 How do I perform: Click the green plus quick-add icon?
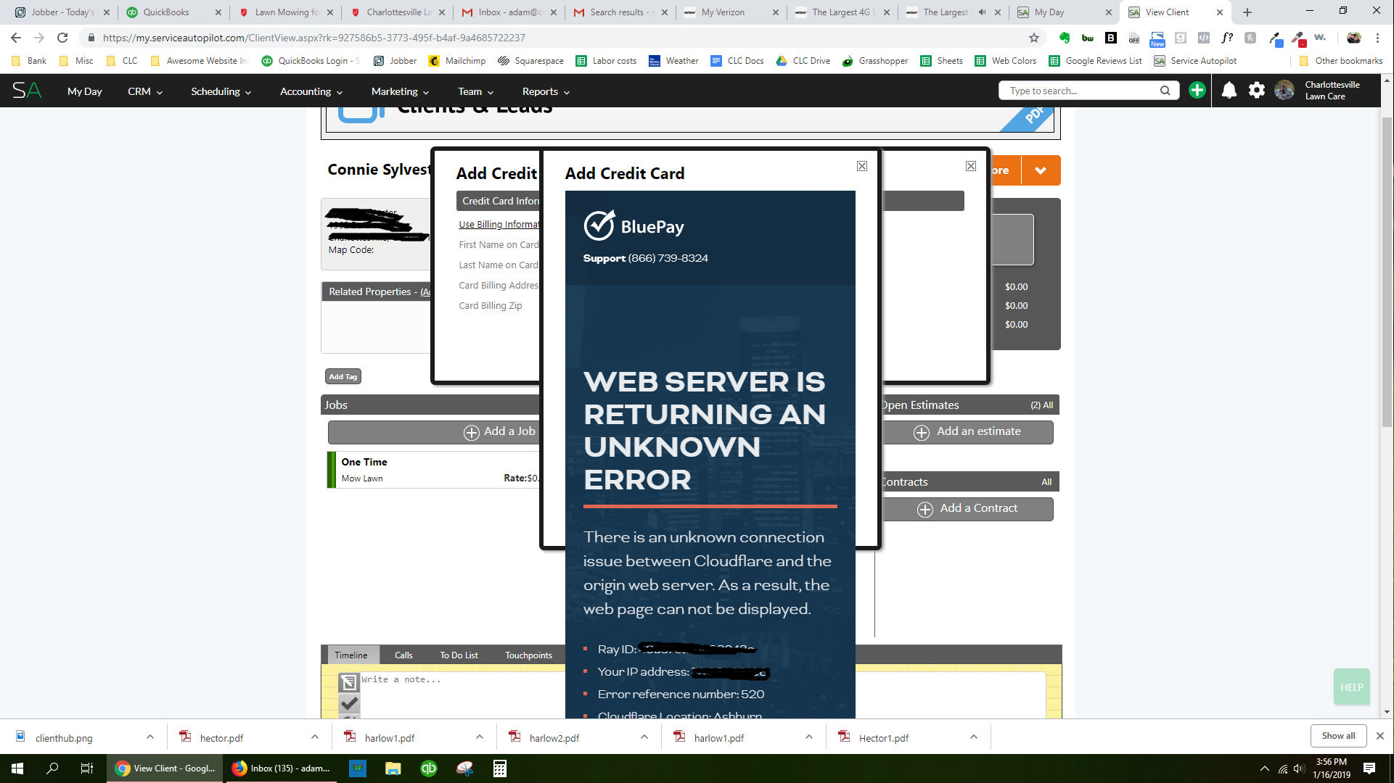pyautogui.click(x=1197, y=91)
